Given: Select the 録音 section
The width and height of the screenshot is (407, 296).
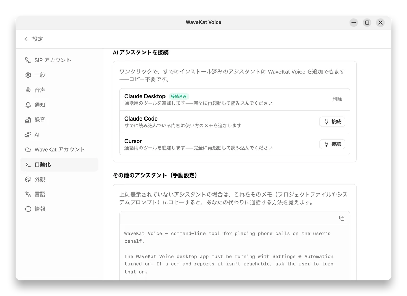Looking at the screenshot, I should (59, 120).
